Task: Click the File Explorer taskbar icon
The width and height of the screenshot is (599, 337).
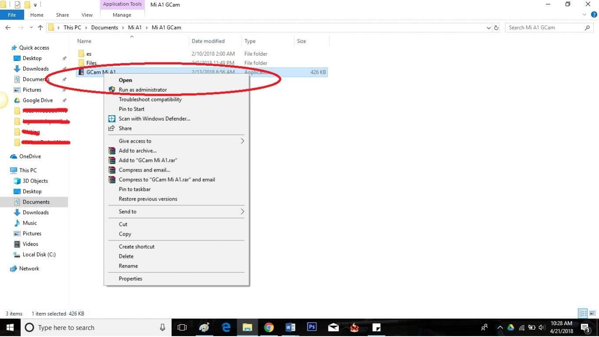Action: [247, 327]
